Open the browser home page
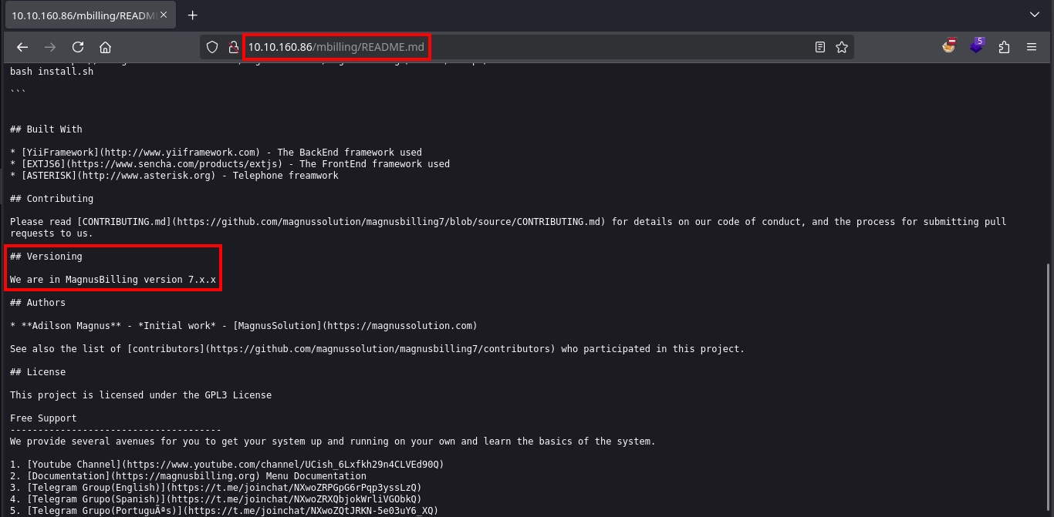Viewport: 1054px width, 517px height. pos(106,47)
